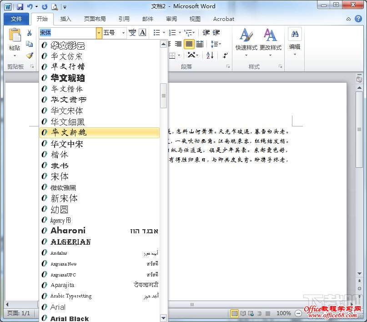Click the multilevel list icon
The height and width of the screenshot is (322, 367).
[x=188, y=33]
